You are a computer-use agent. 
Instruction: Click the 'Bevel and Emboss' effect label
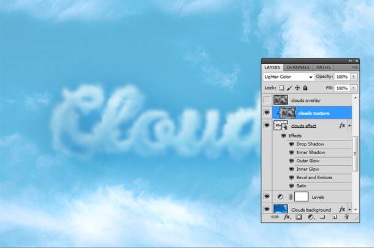(314, 177)
